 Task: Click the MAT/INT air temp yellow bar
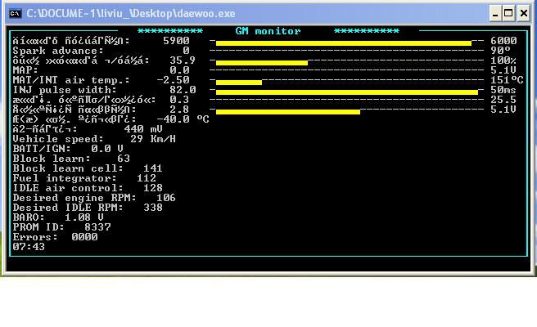tap(238, 82)
